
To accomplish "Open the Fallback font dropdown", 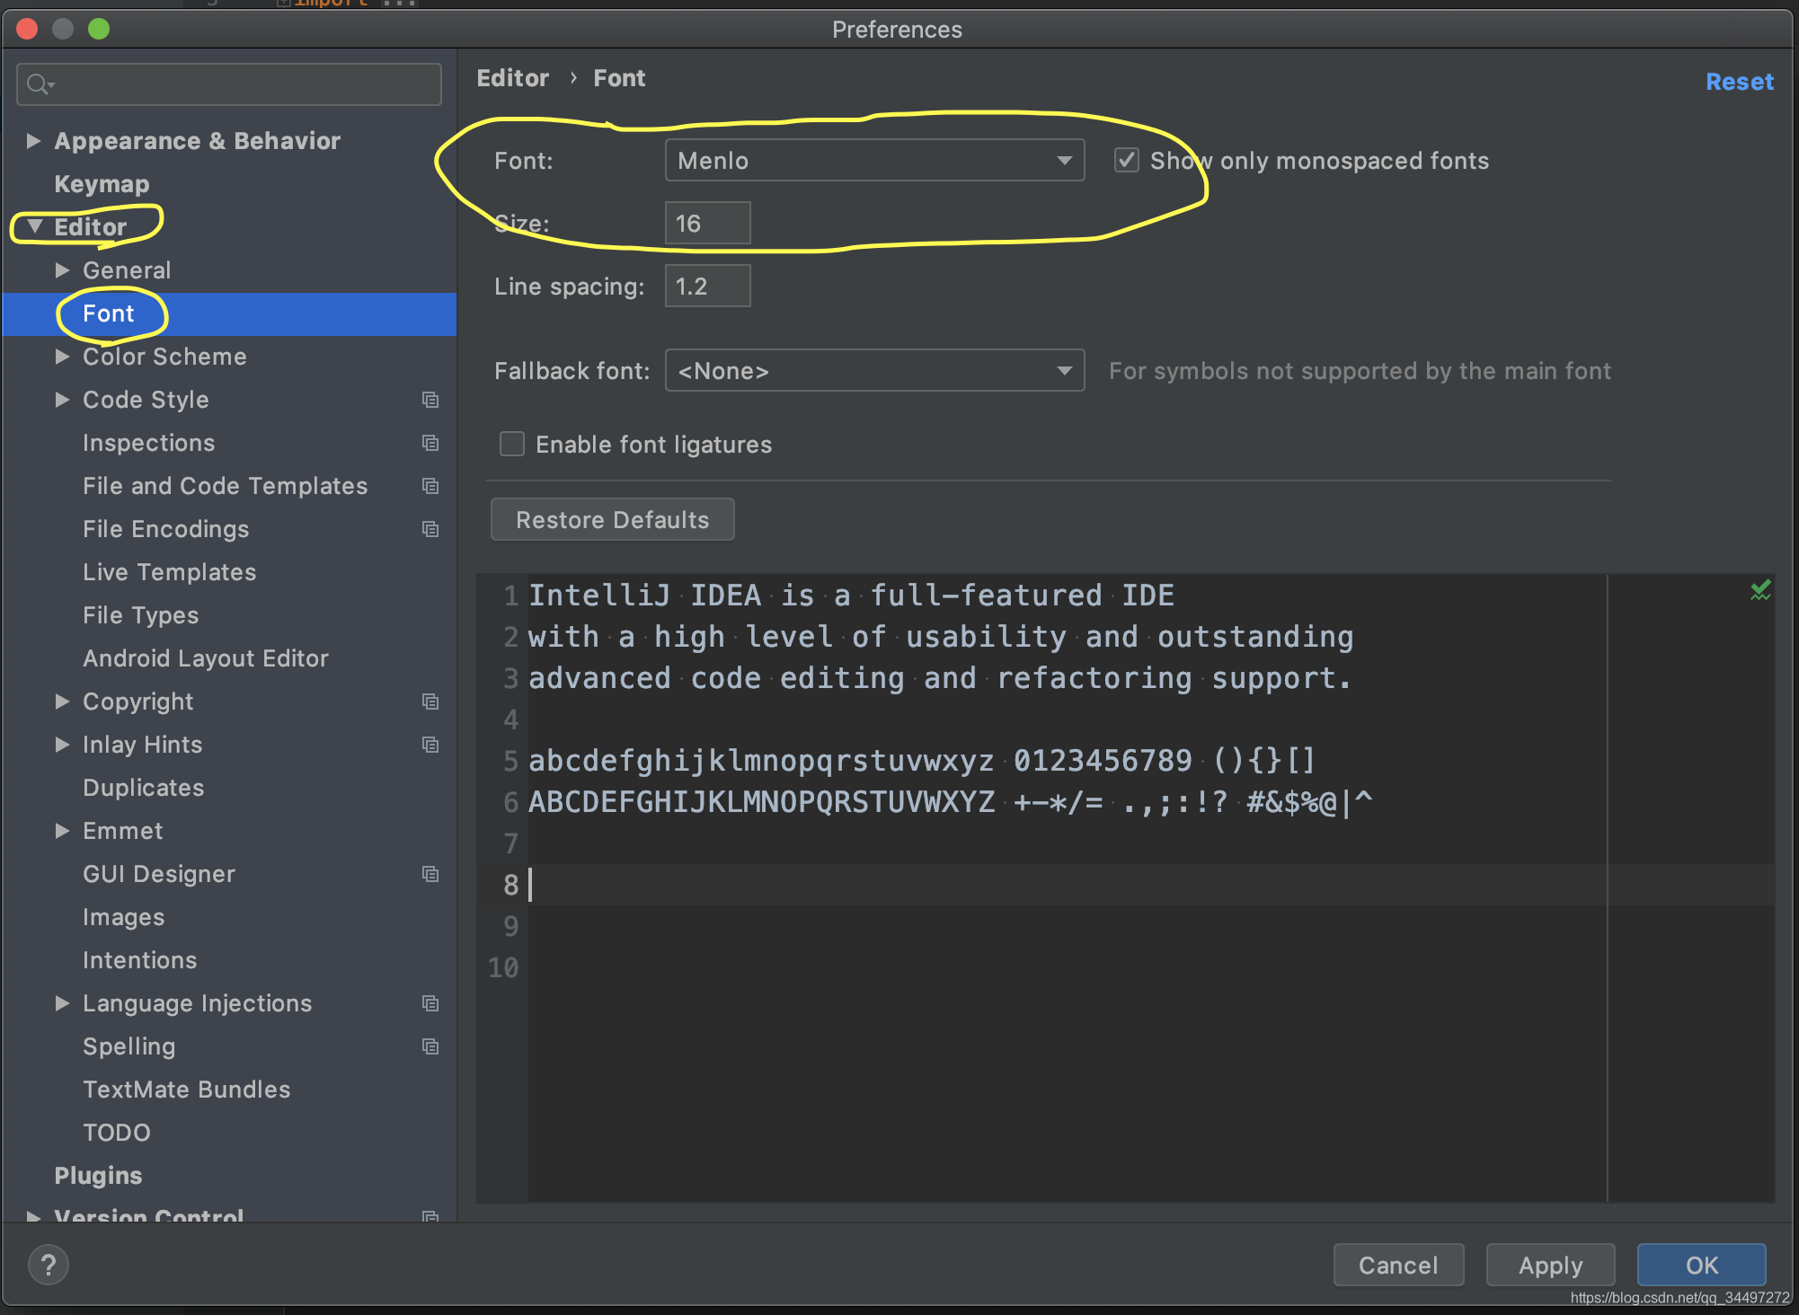I will [x=873, y=371].
